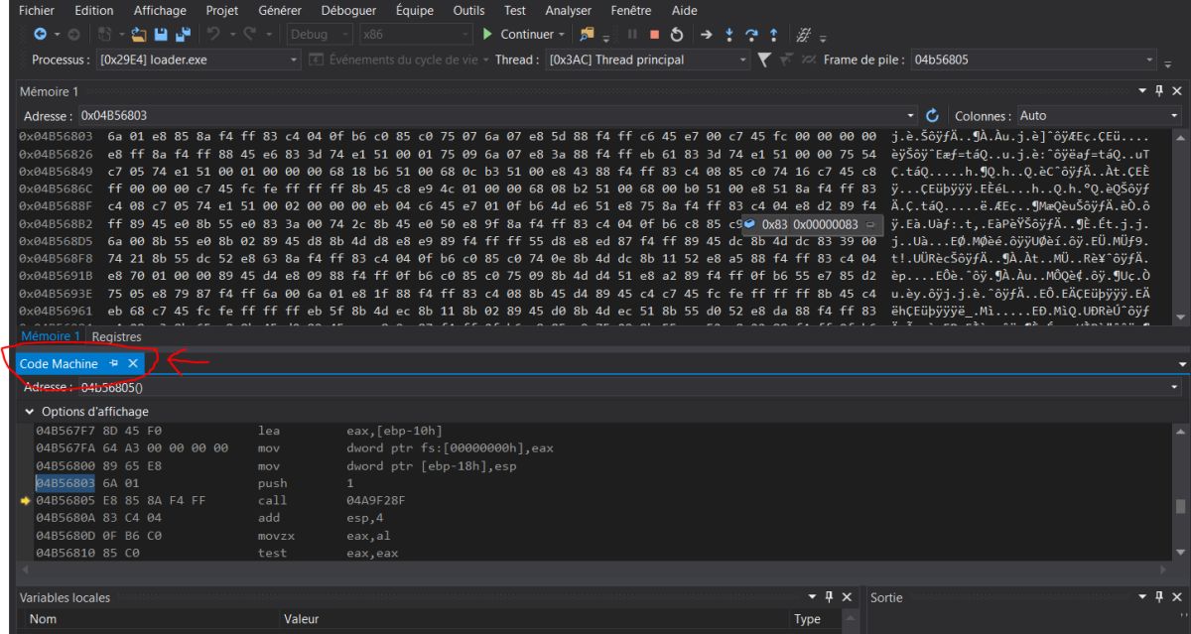Viewport: 1191px width, 634px height.
Task: Click the thread filter flag icon
Action: coord(765,60)
